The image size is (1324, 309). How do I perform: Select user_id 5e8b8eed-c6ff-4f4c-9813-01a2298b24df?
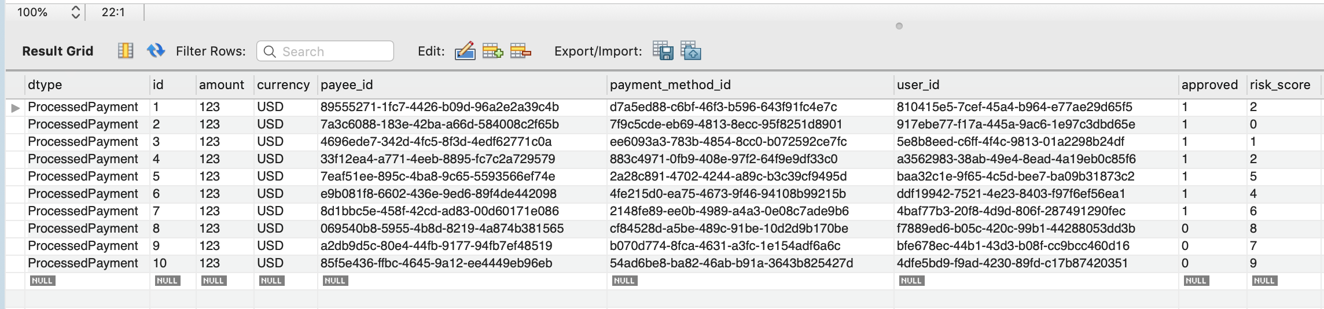tap(1011, 142)
